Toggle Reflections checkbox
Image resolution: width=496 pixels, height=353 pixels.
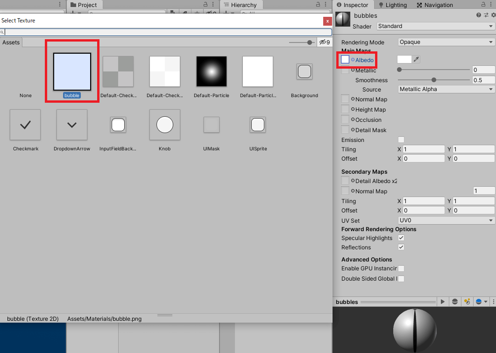click(401, 247)
